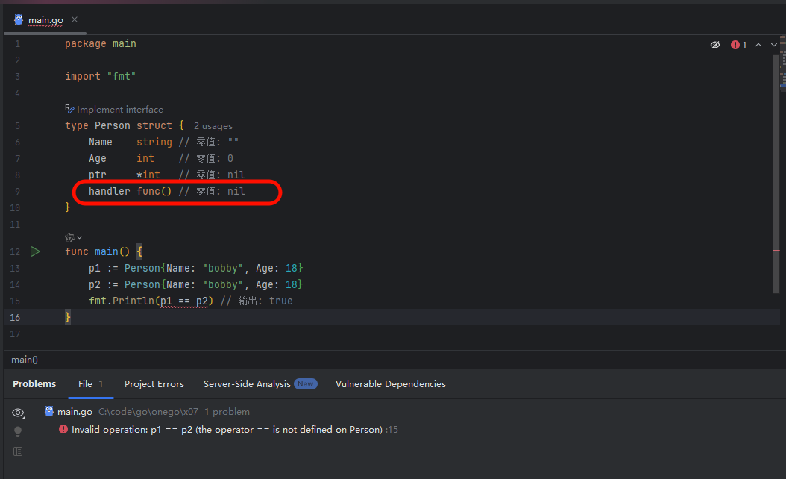Click gopher file icon in Problems list

pyautogui.click(x=49, y=411)
